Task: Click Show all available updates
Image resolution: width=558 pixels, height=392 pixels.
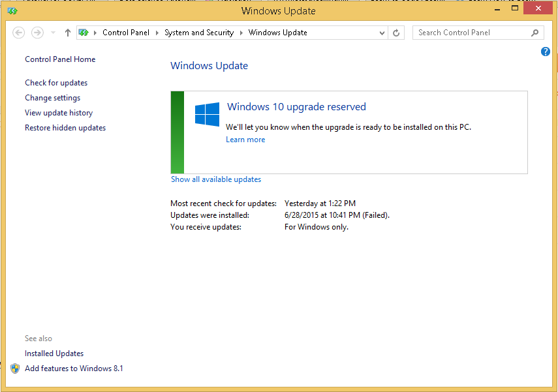Action: click(x=216, y=179)
